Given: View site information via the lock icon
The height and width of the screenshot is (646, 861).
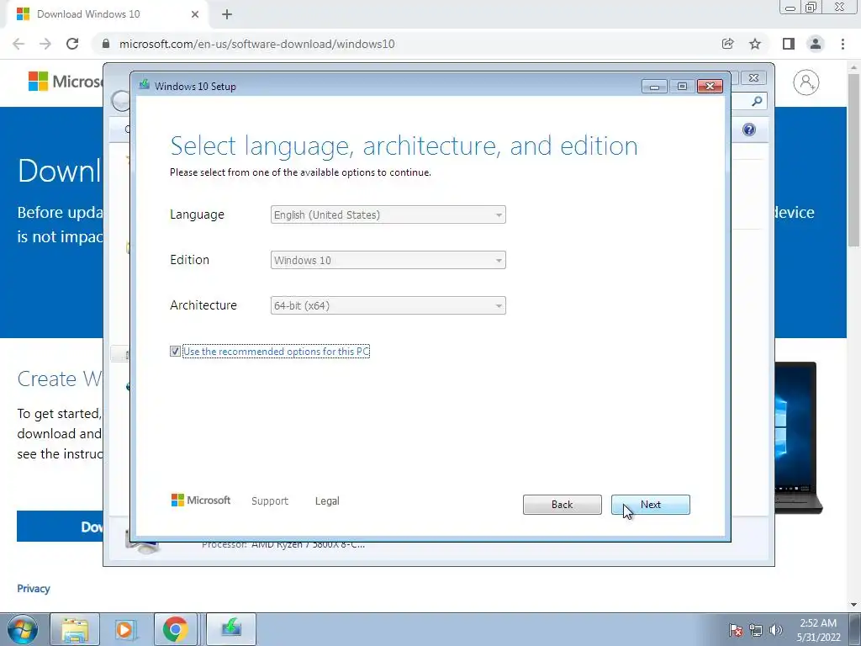Looking at the screenshot, I should (106, 44).
